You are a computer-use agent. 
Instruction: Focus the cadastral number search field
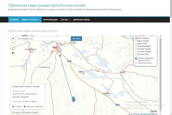click(44, 39)
